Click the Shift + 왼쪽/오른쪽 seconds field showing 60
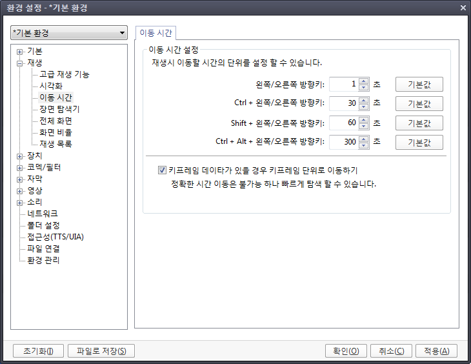 click(344, 123)
